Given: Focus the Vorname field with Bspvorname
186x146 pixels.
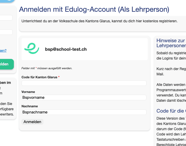Looking at the screenshot, I should click(x=84, y=98).
